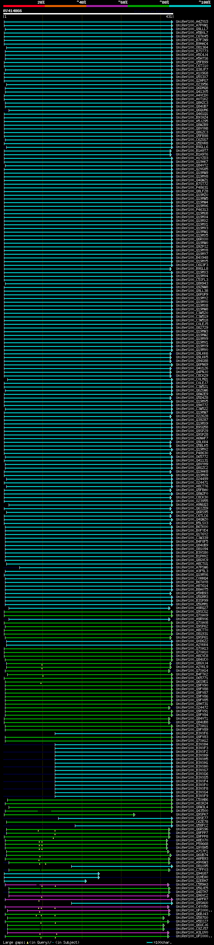This screenshot has height=945, width=214.
Task: Select label UniRef100_A8T614
Action: (192, 586)
